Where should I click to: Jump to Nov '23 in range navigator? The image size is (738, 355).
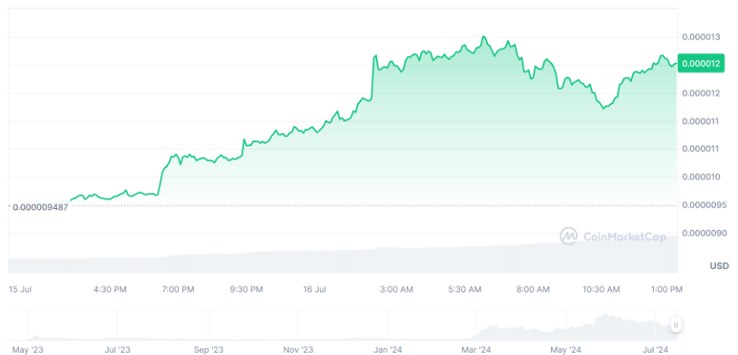tap(298, 348)
